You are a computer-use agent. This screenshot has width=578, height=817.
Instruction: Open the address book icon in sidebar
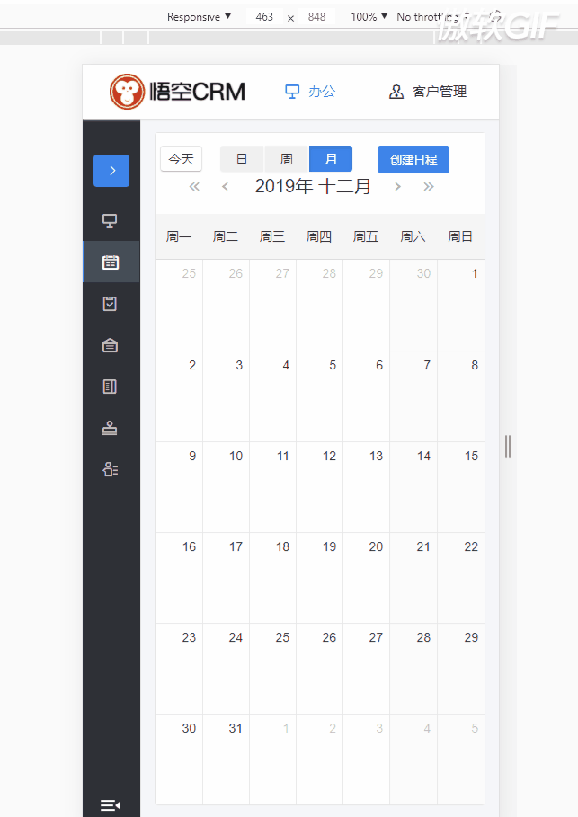click(110, 469)
